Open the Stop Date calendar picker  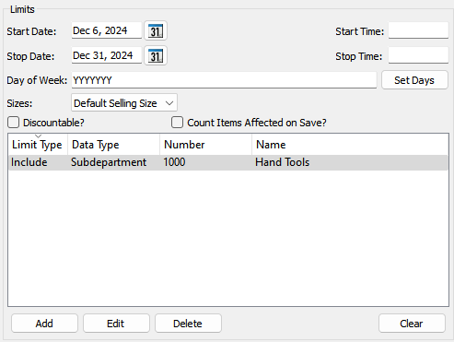156,55
